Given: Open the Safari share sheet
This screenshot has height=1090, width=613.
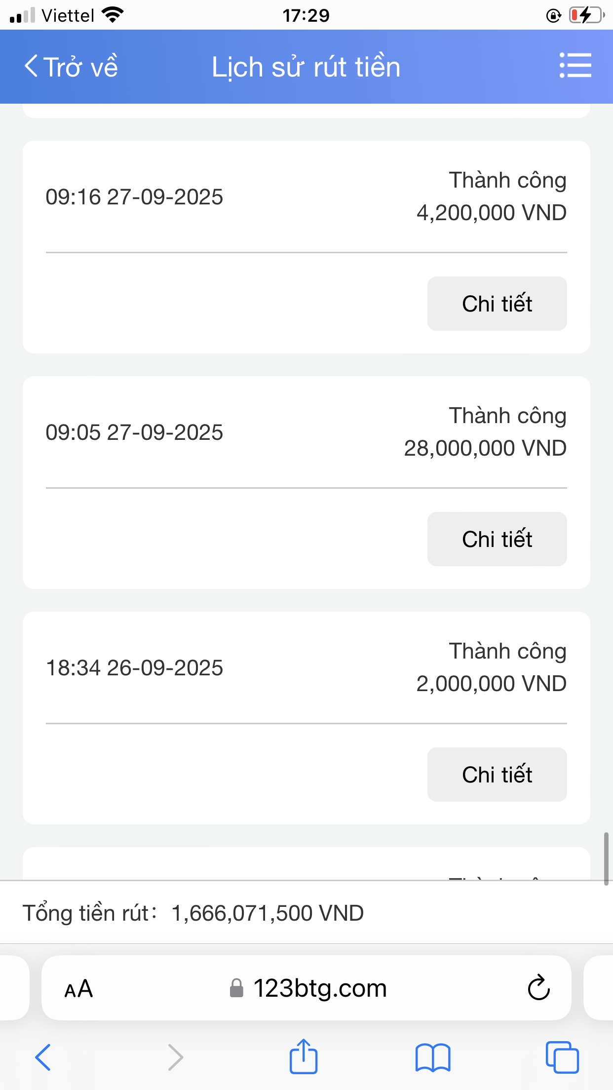Looking at the screenshot, I should pyautogui.click(x=303, y=1057).
